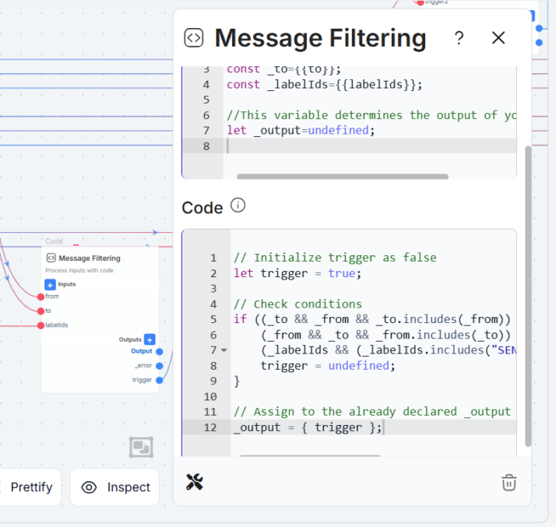This screenshot has height=527, width=556.
Task: Click the code icon on the canvas node
Action: coord(51,258)
